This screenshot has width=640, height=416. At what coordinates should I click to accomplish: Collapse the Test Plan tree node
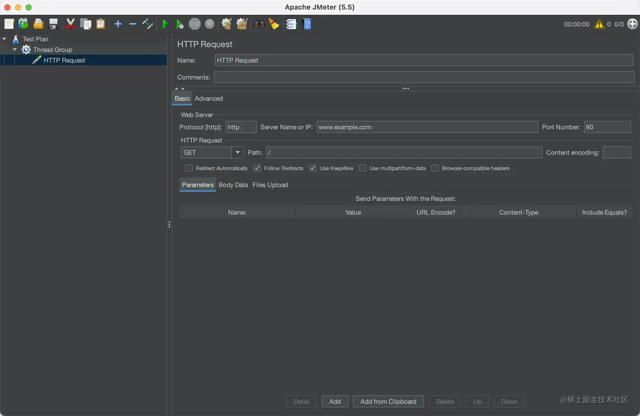click(4, 39)
